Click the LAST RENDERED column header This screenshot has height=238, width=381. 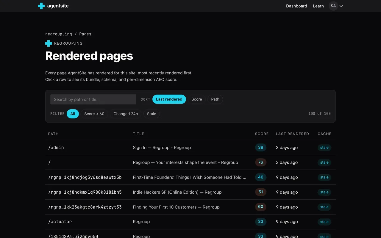[292, 134]
